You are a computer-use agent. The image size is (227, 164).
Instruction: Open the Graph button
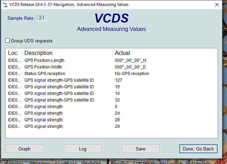click(x=25, y=149)
